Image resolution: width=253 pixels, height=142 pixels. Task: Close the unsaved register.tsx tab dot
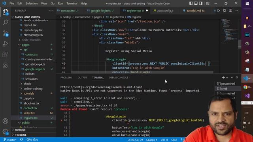[x=147, y=11]
